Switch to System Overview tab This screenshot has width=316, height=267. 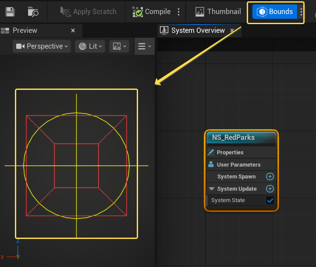198,30
